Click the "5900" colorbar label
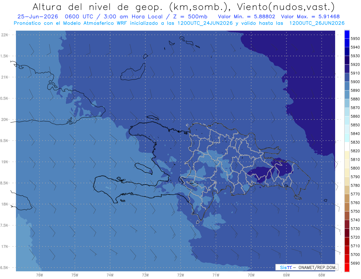 pyautogui.click(x=355, y=82)
